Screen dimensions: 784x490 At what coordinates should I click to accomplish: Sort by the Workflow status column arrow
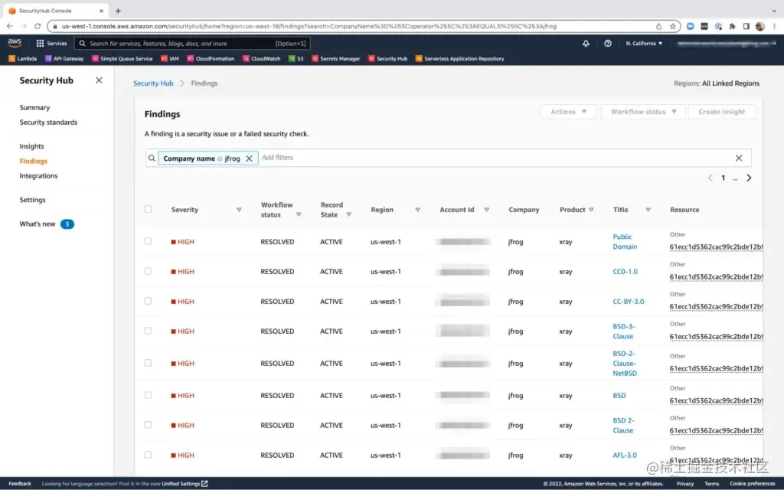tap(299, 214)
